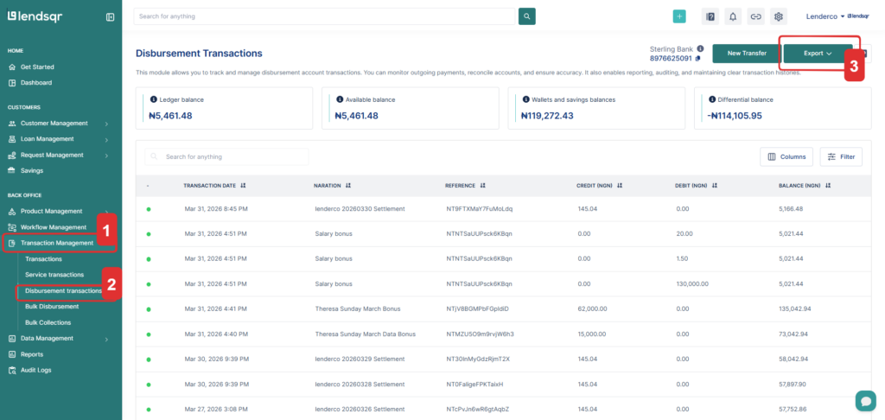Collapse the sidebar using the toggle icon

tap(110, 16)
